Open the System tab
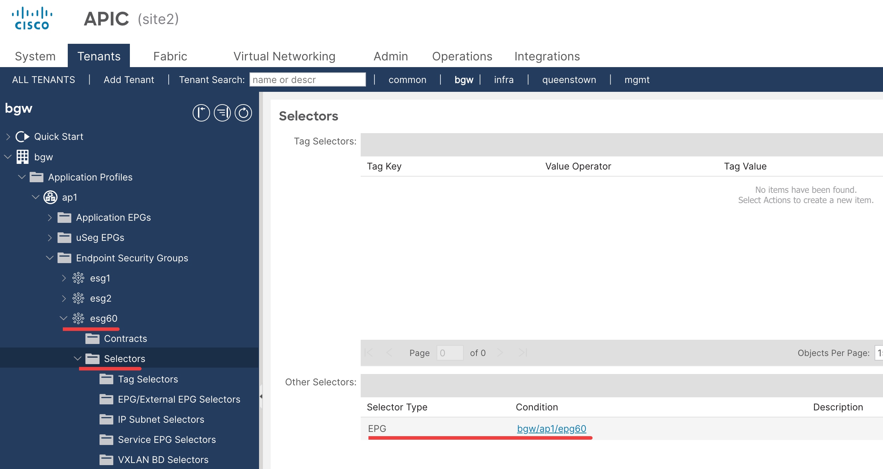This screenshot has width=883, height=469. tap(35, 56)
